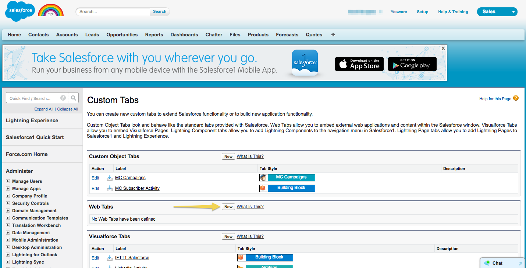The image size is (526, 268).
Task: Switch to the Accounts tab
Action: (67, 35)
